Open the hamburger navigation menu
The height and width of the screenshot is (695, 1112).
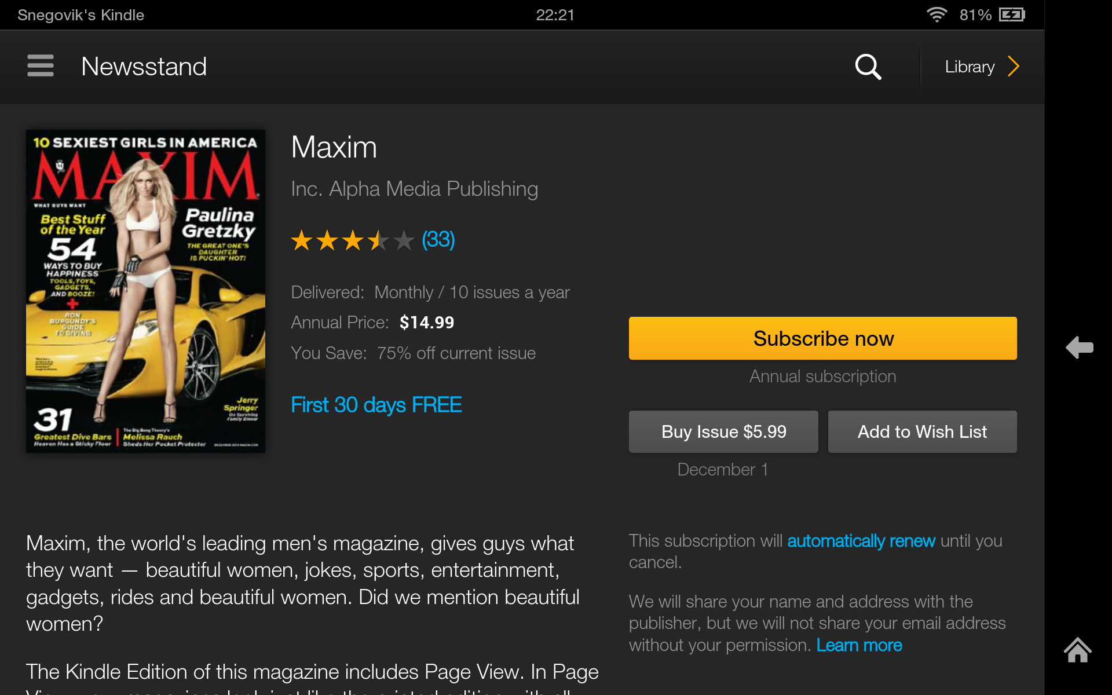41,66
